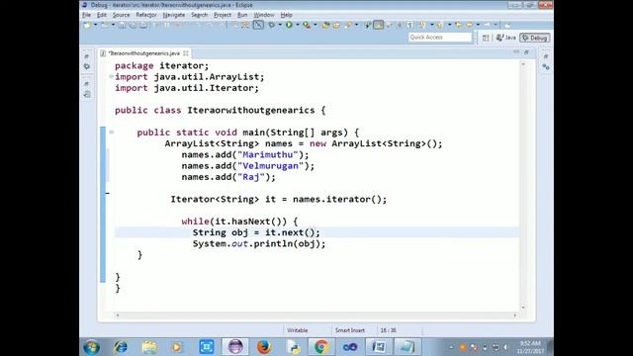Click the "Writable" status bar entry
The height and width of the screenshot is (356, 633).
pyautogui.click(x=297, y=330)
